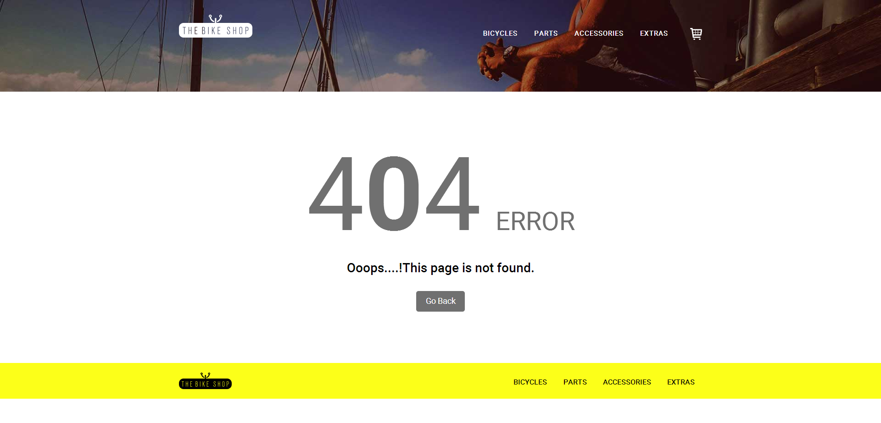The width and height of the screenshot is (881, 423).
Task: Select EXTRAS in the top navigation
Action: [654, 33]
